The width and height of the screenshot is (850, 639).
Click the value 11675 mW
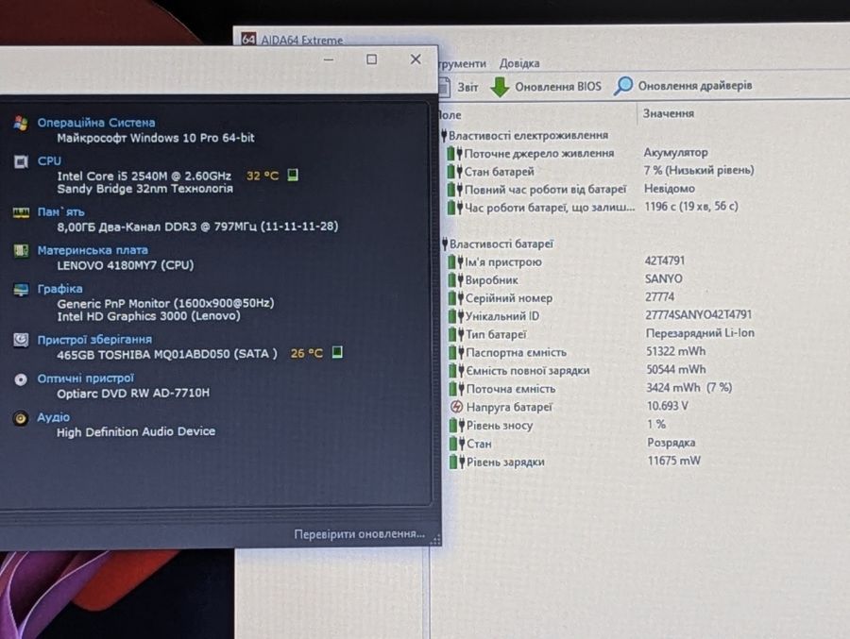673,461
